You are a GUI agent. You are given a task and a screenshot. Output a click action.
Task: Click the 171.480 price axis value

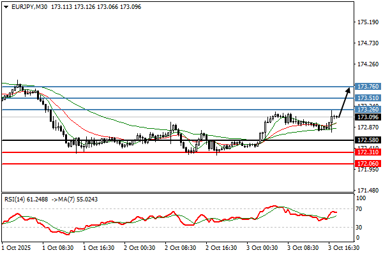[366, 191]
